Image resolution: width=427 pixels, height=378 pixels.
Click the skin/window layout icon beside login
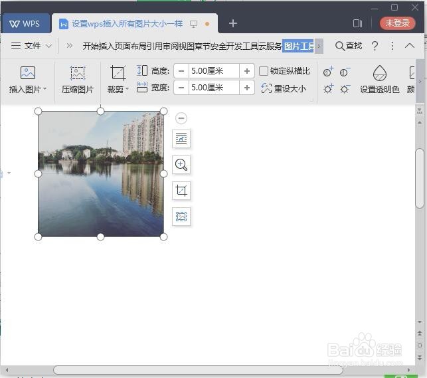(x=357, y=23)
